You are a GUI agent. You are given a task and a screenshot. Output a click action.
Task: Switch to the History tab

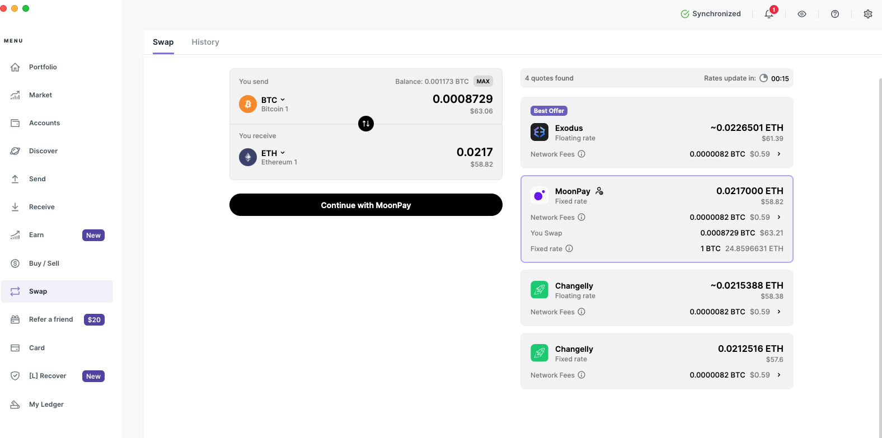coord(205,42)
